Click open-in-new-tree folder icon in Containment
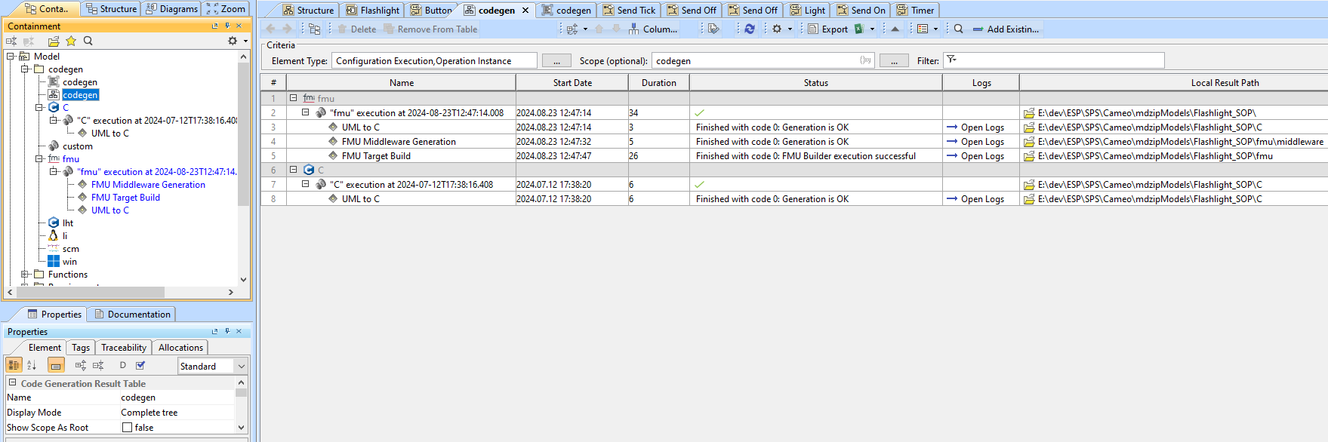Screen dimensions: 1328x442 tap(54, 41)
